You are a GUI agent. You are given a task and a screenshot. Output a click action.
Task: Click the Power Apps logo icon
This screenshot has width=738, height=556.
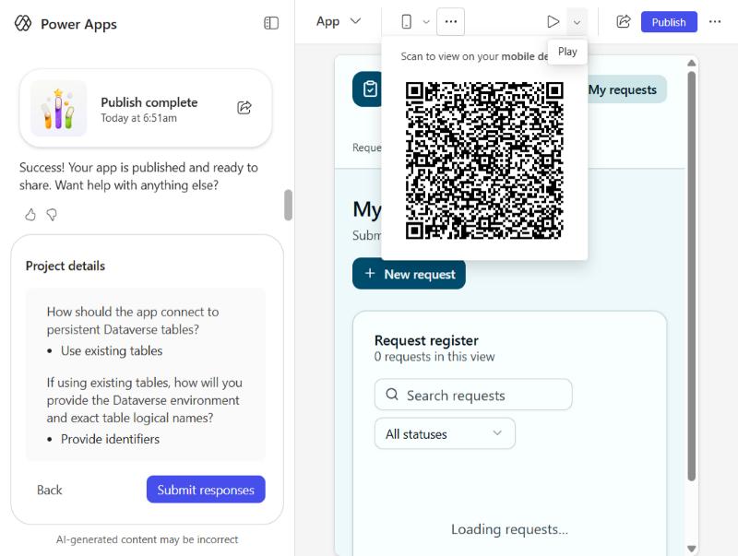click(22, 23)
